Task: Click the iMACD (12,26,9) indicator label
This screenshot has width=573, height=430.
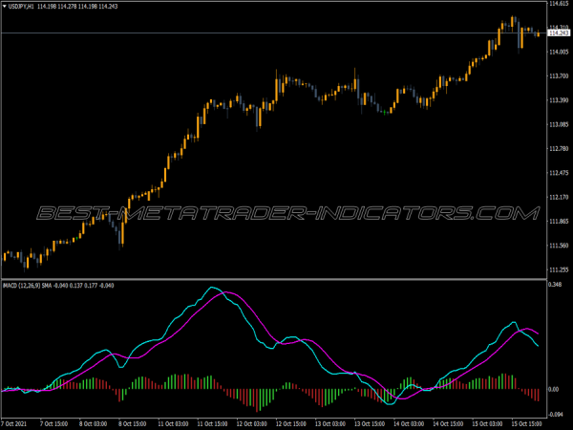Action: [x=29, y=286]
